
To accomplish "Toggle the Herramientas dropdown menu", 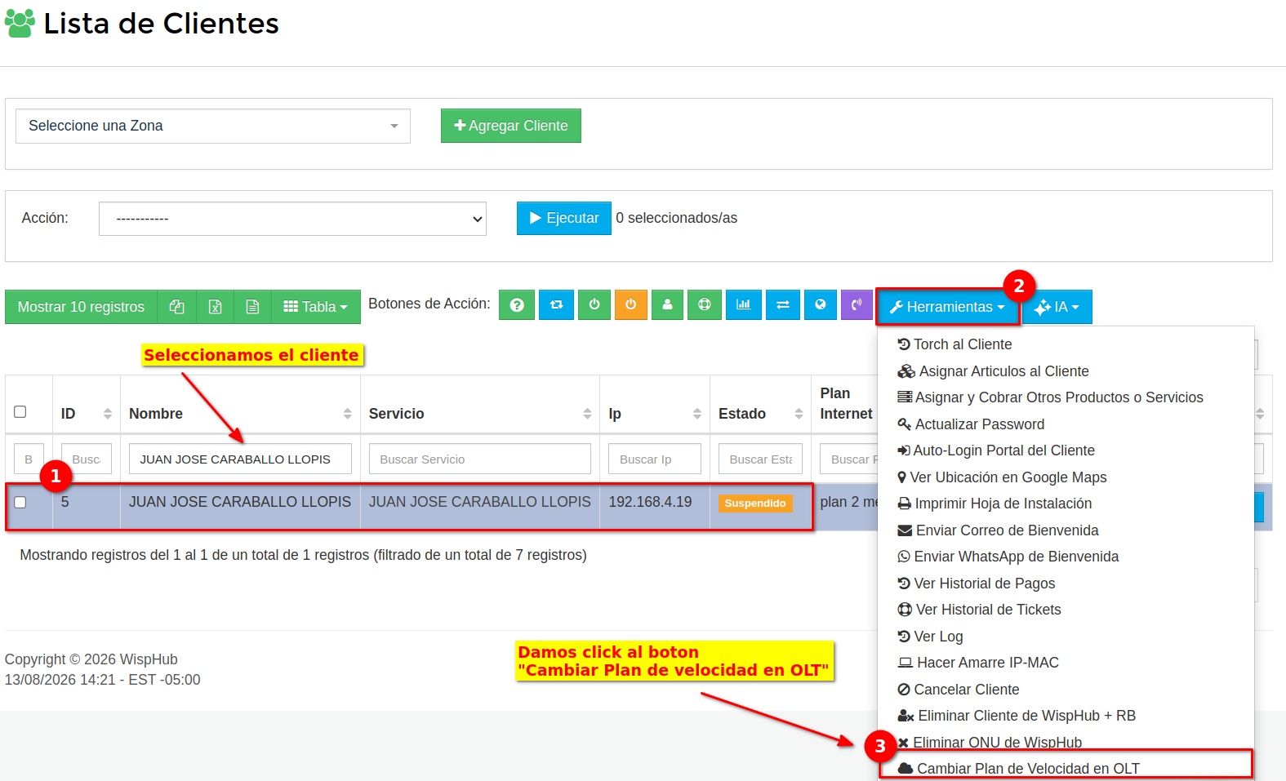I will pos(947,307).
